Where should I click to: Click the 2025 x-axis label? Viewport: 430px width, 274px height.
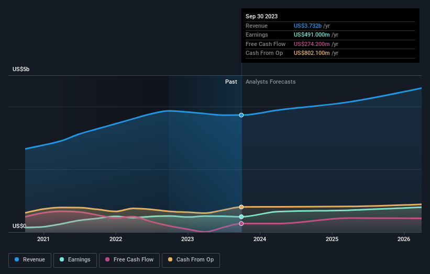click(x=332, y=239)
